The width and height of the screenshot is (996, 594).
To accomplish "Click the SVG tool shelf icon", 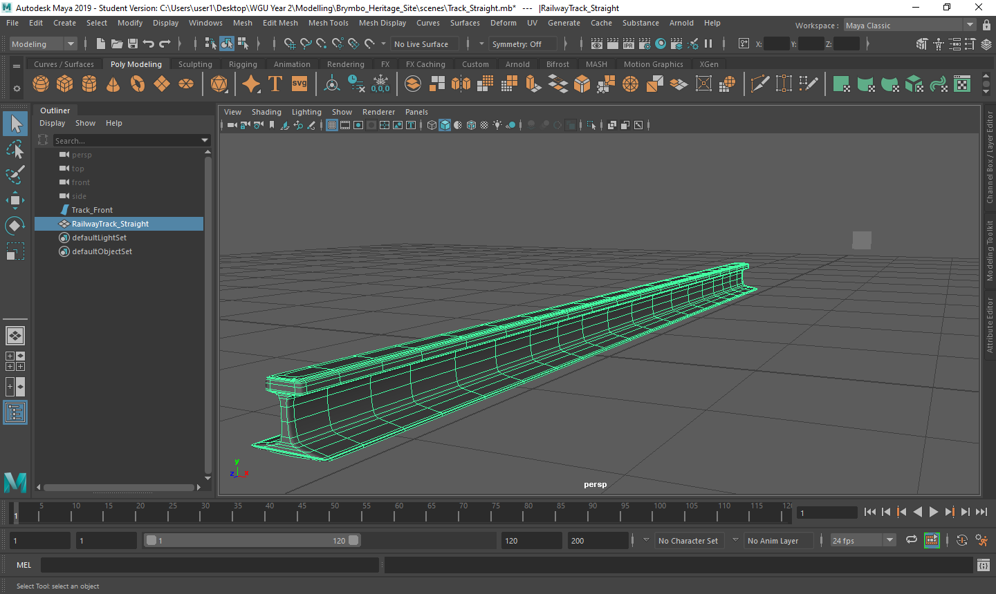I will pyautogui.click(x=299, y=84).
